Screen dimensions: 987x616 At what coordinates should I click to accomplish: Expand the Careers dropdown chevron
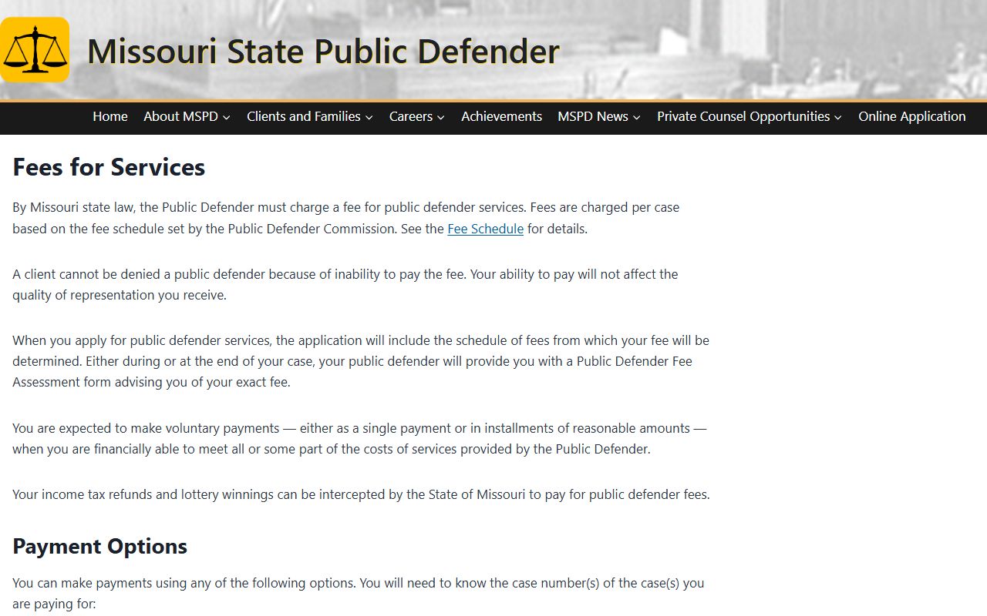point(440,117)
